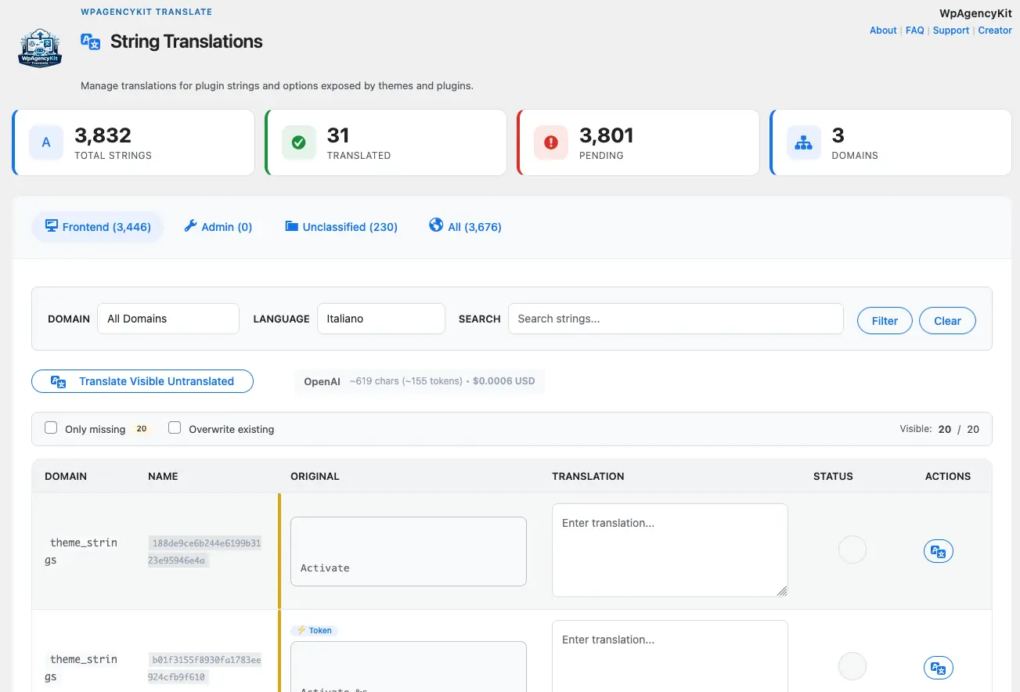Click the folder icon on the Unclassified tab
Image resolution: width=1020 pixels, height=692 pixels.
[291, 226]
